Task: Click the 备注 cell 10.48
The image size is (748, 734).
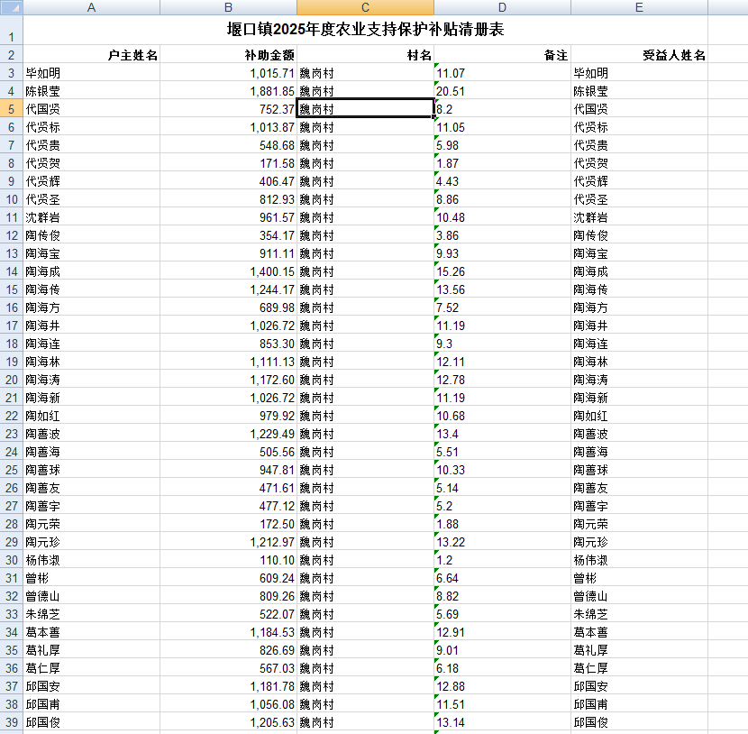Action: point(502,217)
